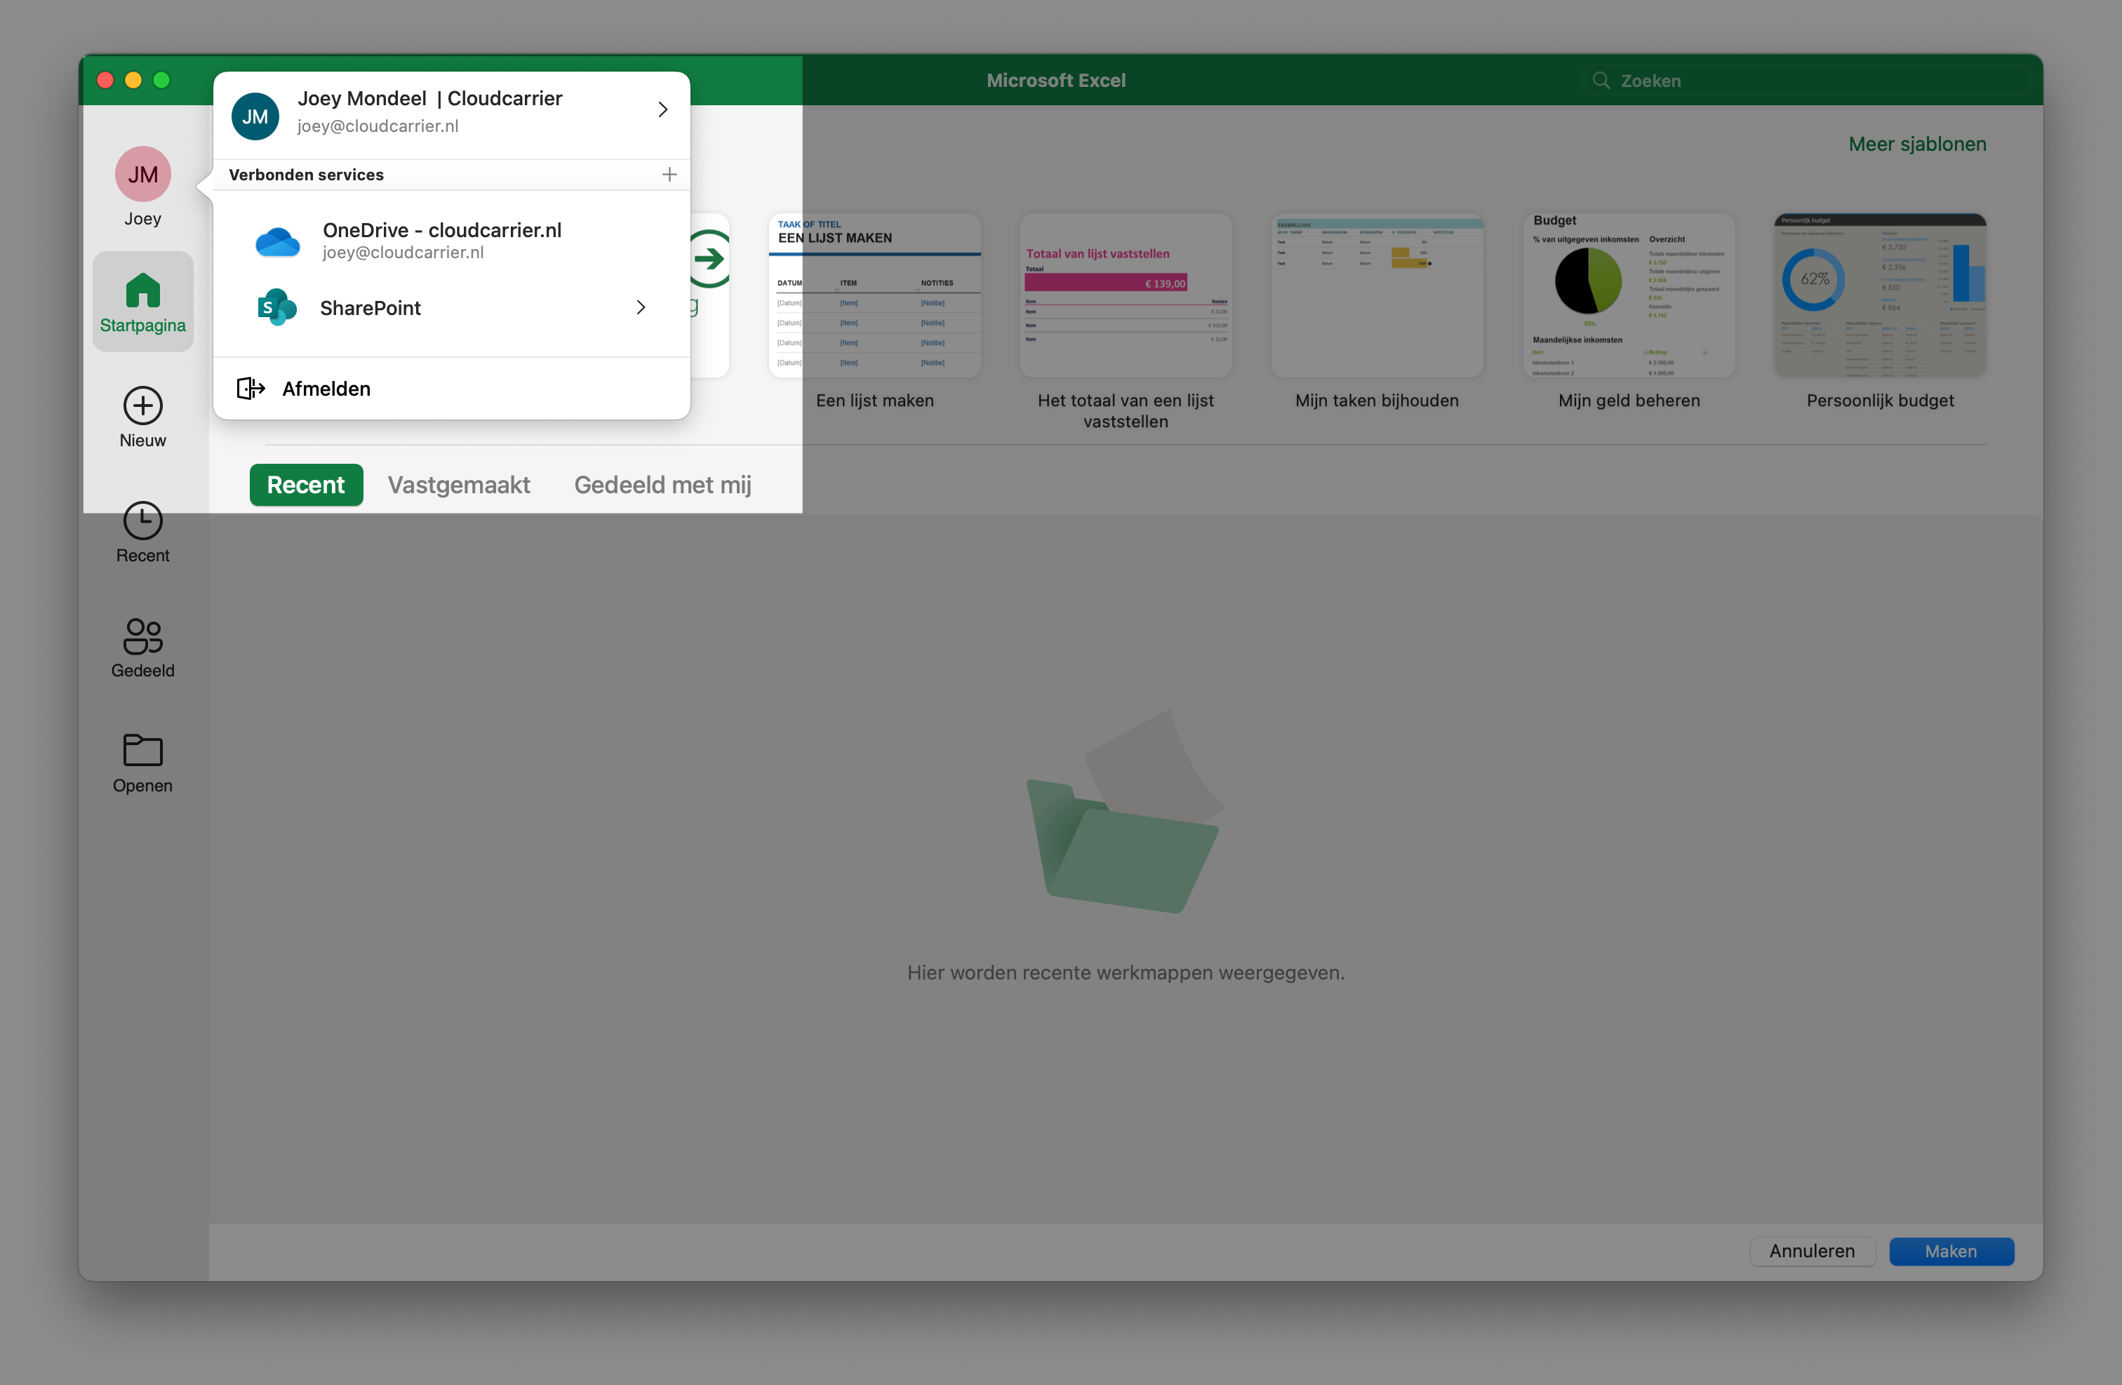Open Gedeeld shared files icon
Screen dimensions: 2122x1385
[142, 636]
